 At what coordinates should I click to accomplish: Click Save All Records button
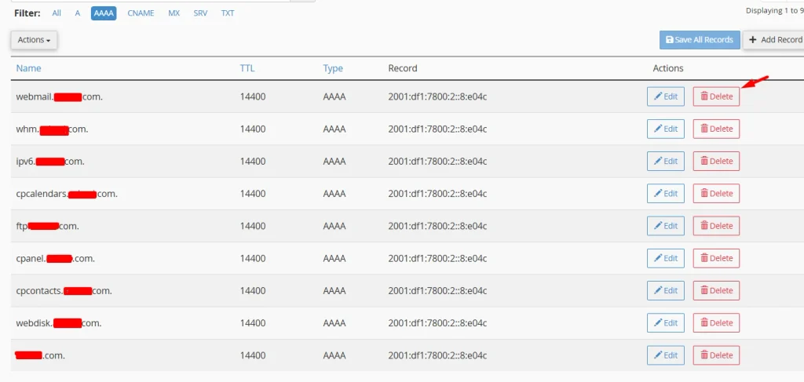(700, 40)
